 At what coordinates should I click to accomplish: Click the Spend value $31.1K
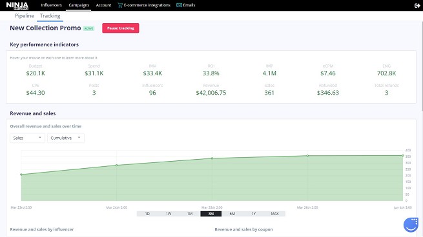(94, 73)
